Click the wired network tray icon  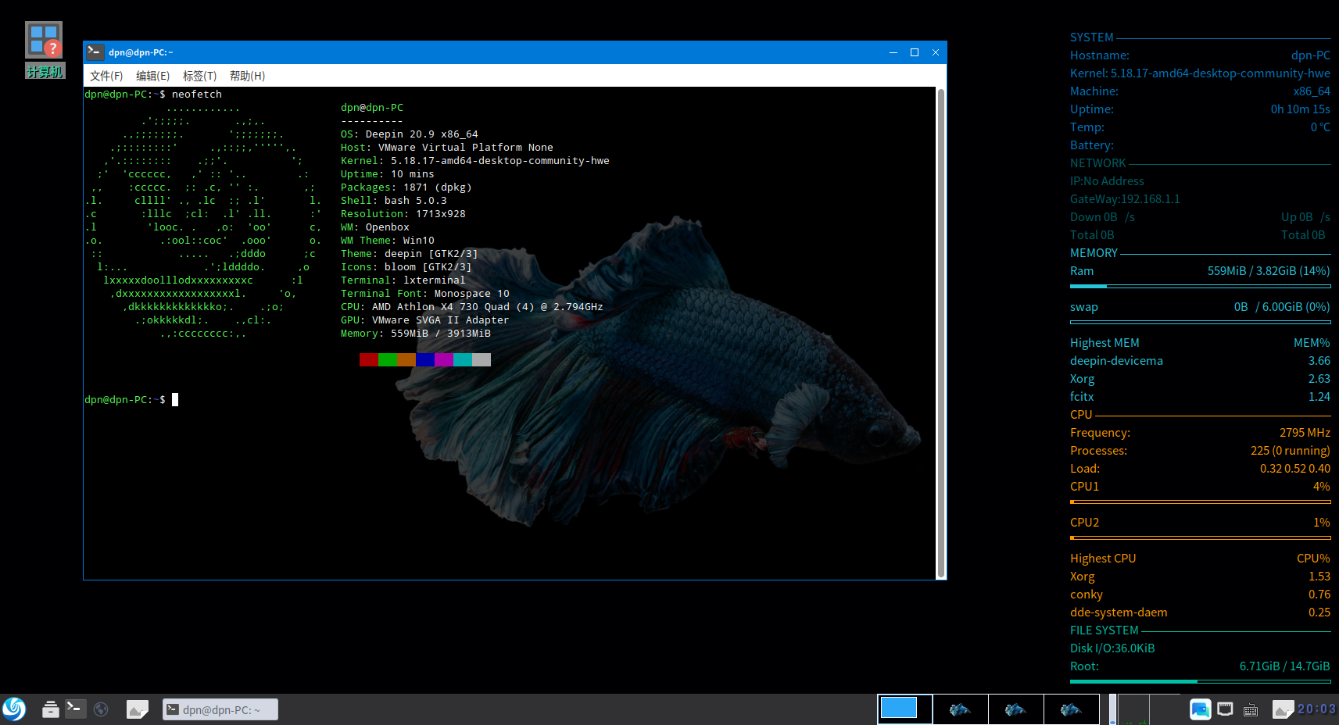(1225, 709)
